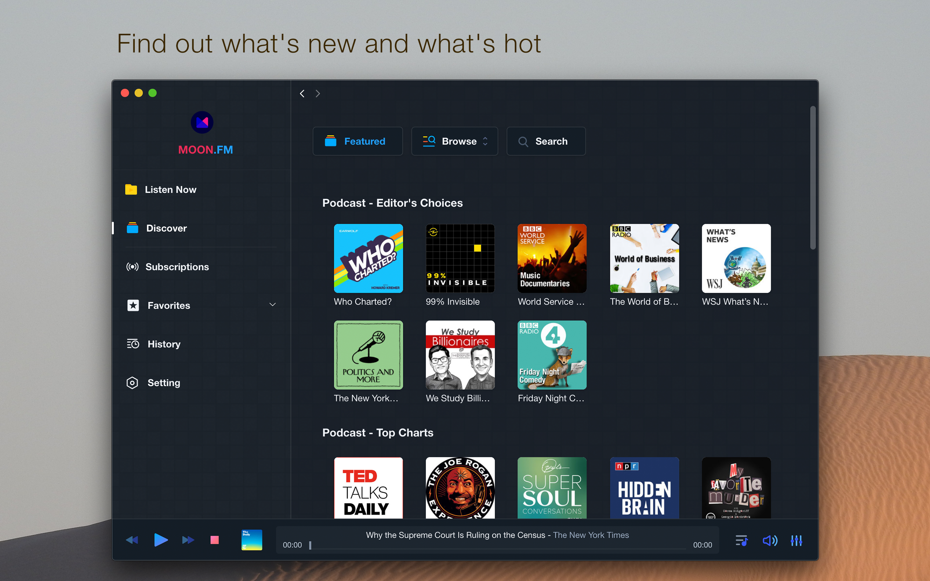Open the playback queue icon

pyautogui.click(x=741, y=540)
